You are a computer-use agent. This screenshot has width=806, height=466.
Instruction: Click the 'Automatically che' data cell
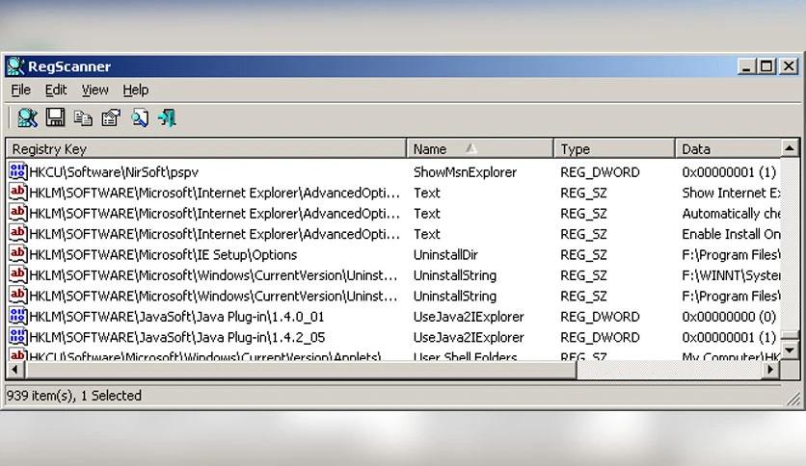pyautogui.click(x=731, y=213)
